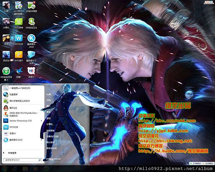Open 音乐 in the Start menu right pane
The width and height of the screenshot is (215, 172).
pyautogui.click(x=48, y=112)
